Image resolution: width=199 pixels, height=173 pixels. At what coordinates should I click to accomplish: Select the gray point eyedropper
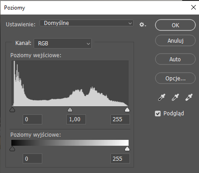coord(175,97)
